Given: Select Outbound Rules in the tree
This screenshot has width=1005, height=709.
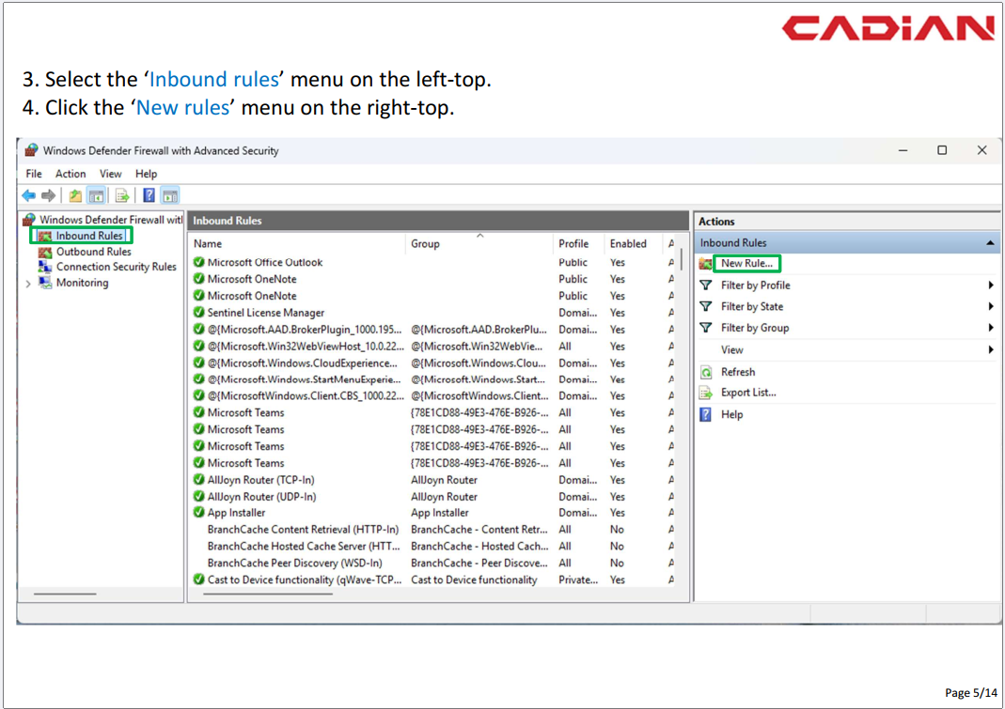Looking at the screenshot, I should click(x=93, y=252).
